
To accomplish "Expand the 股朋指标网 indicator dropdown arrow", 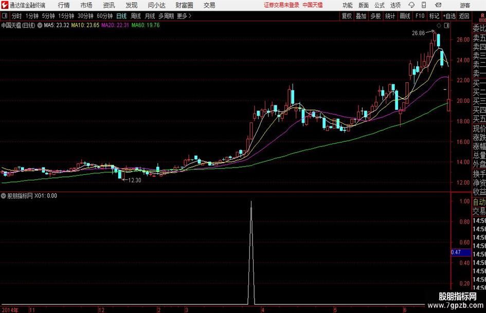I will point(4,196).
